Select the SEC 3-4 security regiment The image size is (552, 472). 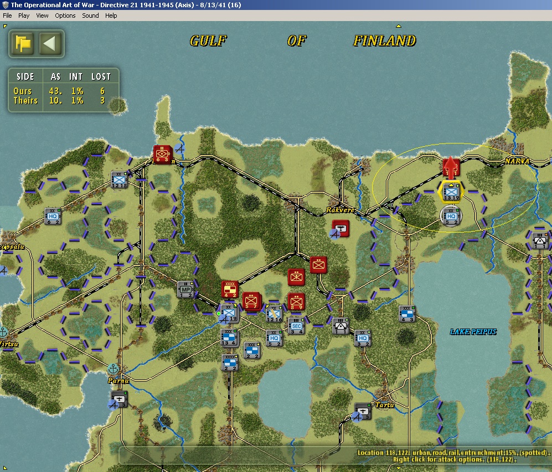coord(296,326)
